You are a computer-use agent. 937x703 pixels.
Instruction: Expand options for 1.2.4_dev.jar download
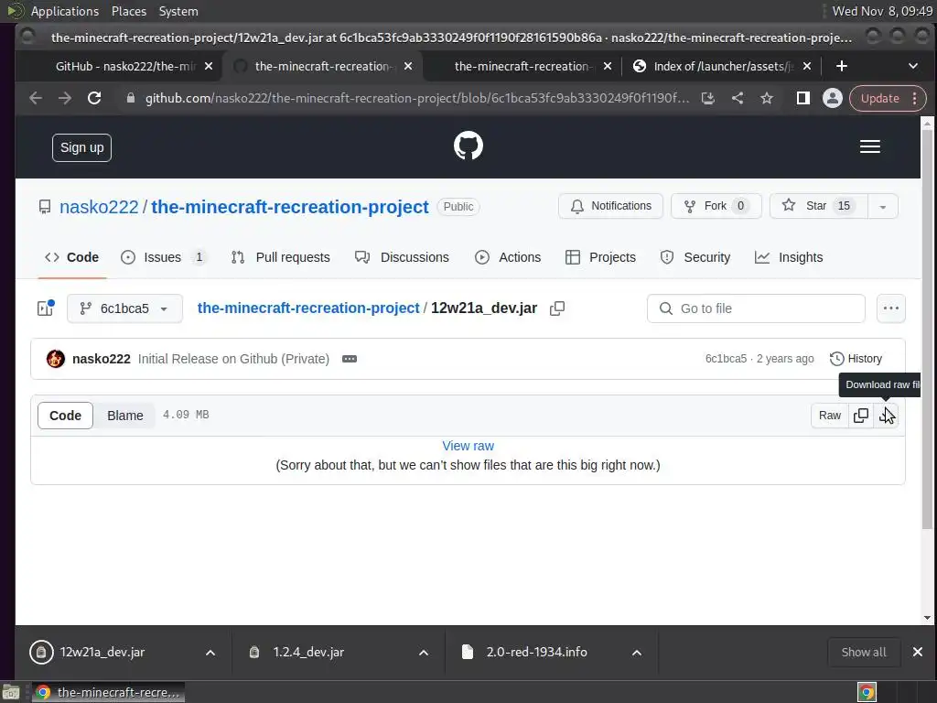[424, 653]
